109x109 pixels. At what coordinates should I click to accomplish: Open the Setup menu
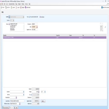(x=16, y=4)
